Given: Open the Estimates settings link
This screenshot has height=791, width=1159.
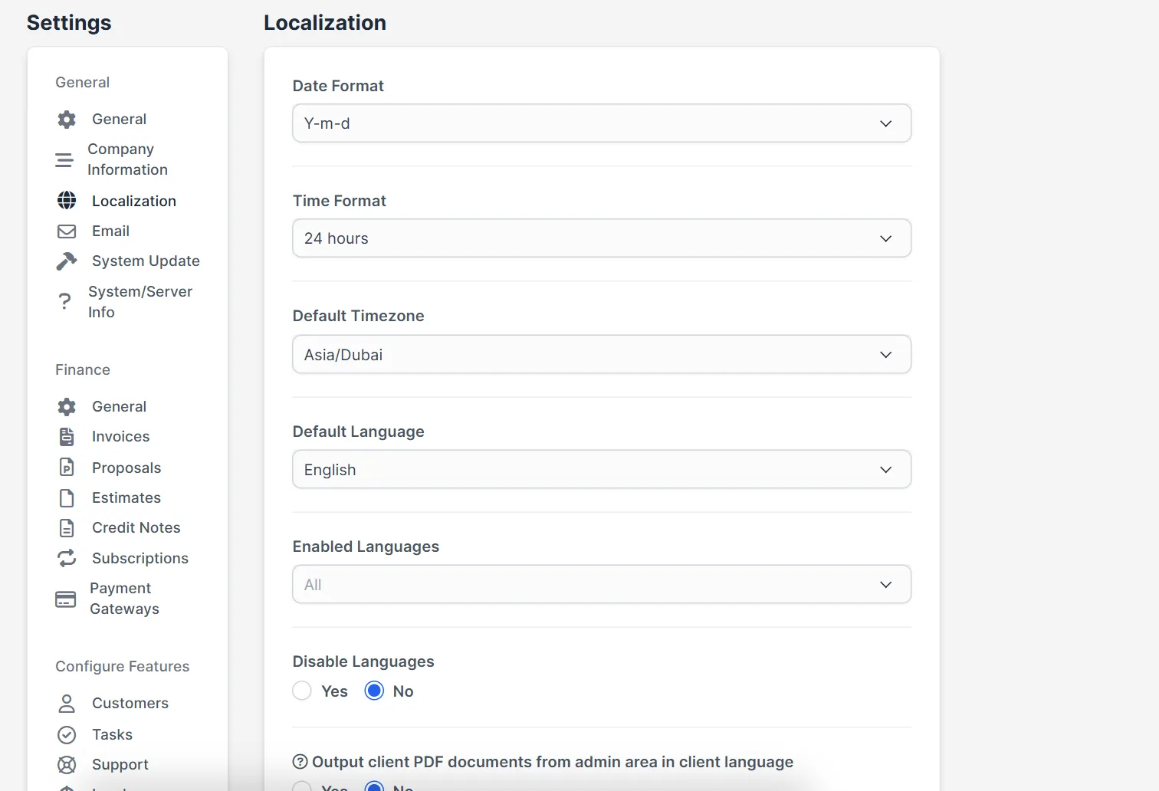Looking at the screenshot, I should tap(126, 497).
